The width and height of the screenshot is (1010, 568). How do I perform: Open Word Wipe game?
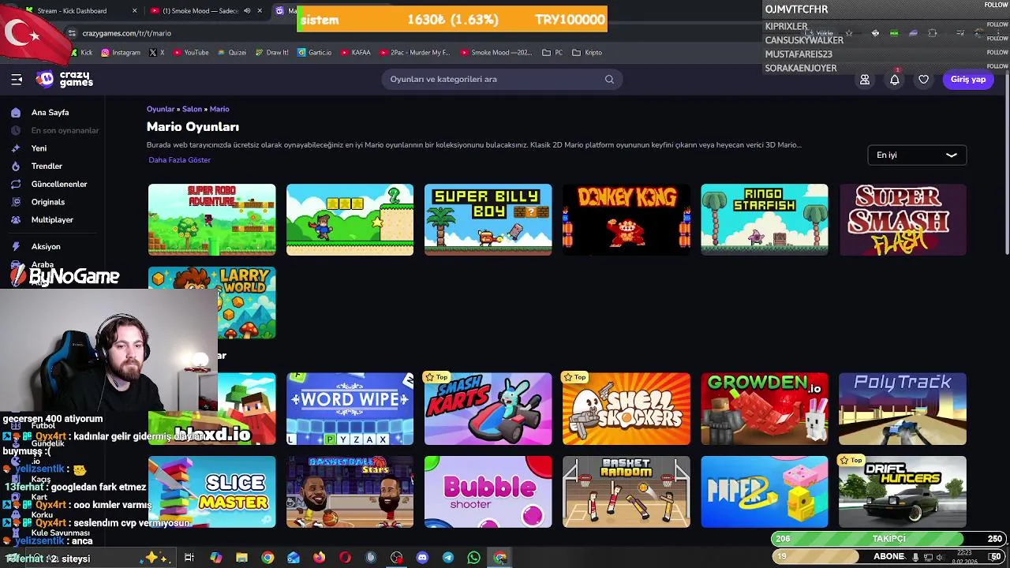tap(350, 409)
